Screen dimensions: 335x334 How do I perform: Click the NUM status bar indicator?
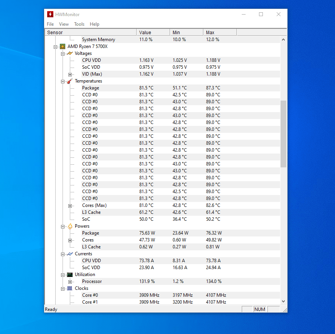coord(260,309)
